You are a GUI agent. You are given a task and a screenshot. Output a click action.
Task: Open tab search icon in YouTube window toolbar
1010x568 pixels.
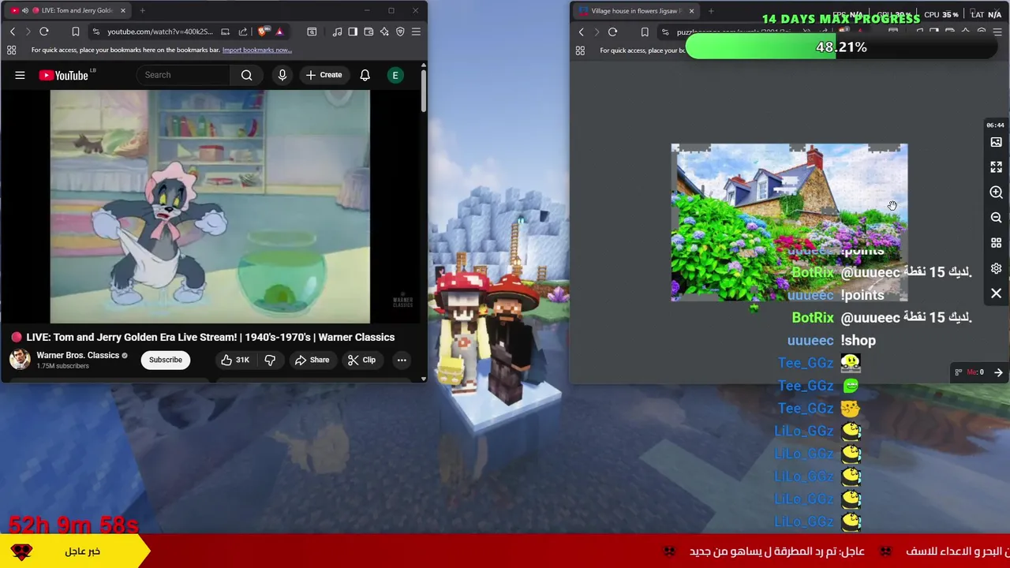pos(312,32)
